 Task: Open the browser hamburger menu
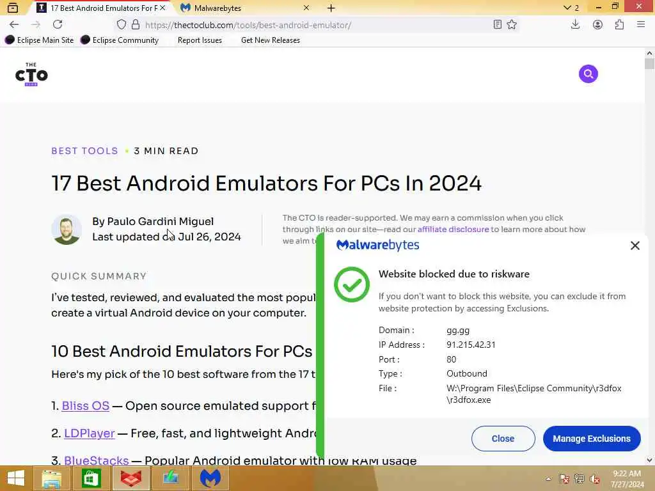point(641,25)
